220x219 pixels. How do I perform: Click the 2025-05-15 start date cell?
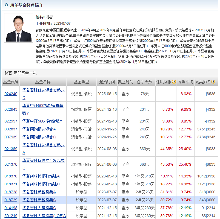(107, 94)
